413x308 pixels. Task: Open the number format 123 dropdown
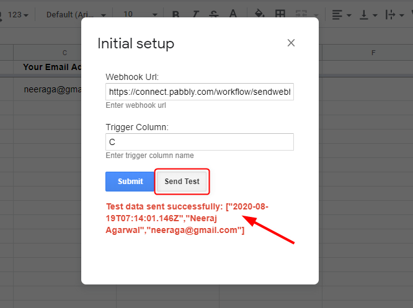17,14
